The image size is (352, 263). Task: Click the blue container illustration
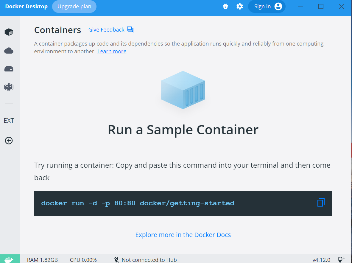[183, 90]
